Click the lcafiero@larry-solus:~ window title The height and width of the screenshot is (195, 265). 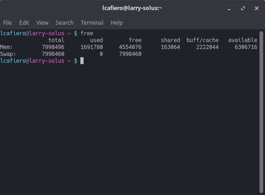click(132, 8)
